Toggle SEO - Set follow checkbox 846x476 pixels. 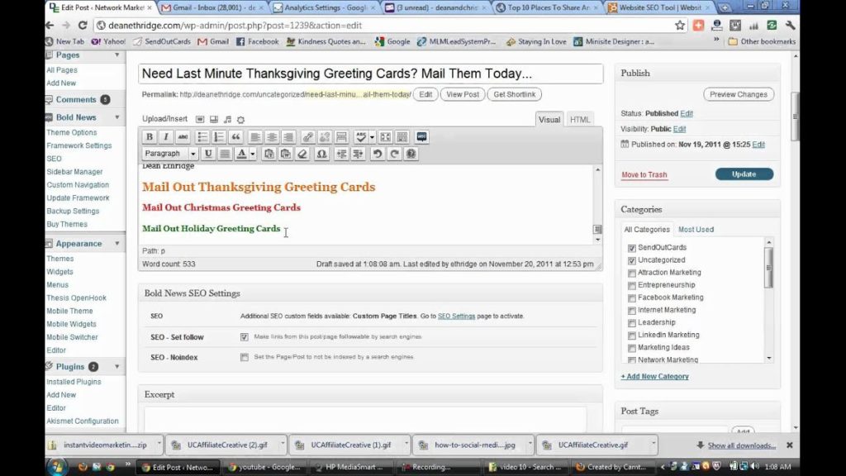point(245,337)
